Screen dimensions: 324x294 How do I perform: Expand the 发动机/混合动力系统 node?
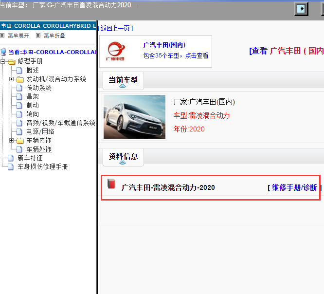pyautogui.click(x=12, y=79)
